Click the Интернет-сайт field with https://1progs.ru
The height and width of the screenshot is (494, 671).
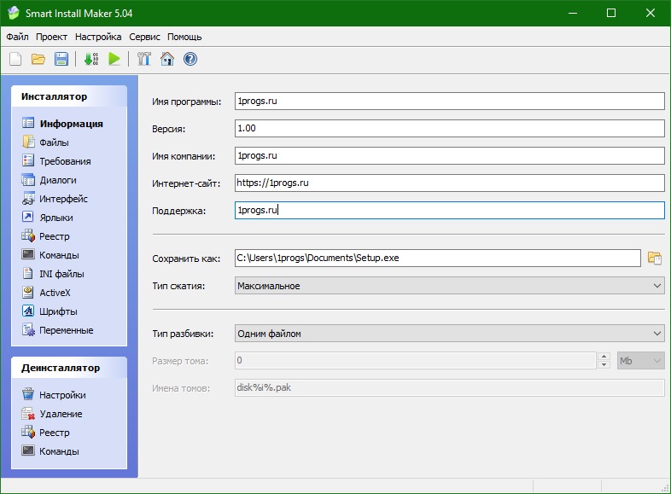click(449, 183)
